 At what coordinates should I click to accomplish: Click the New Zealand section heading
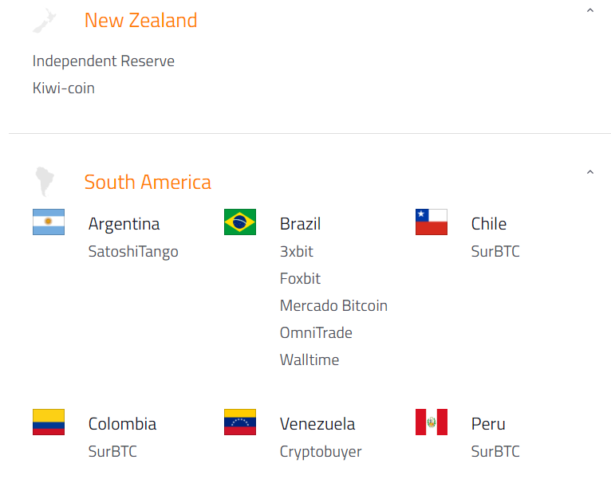tap(140, 21)
